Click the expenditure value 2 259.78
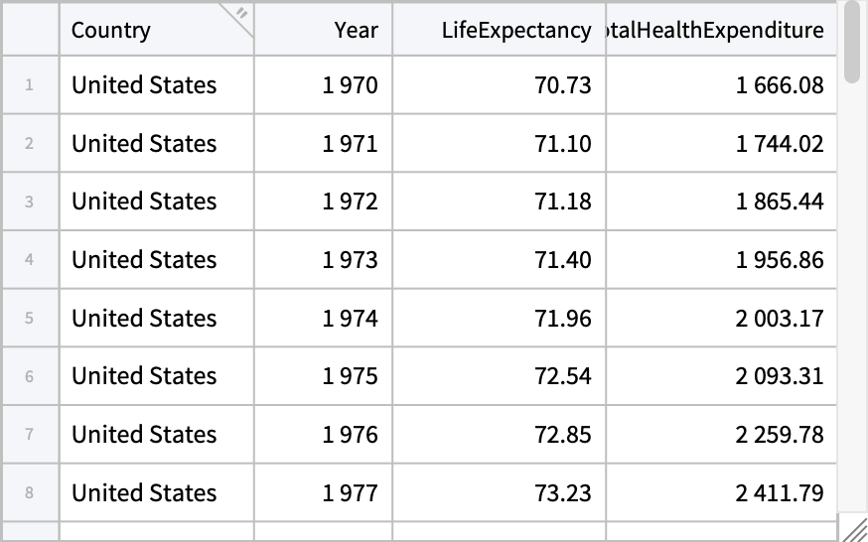The width and height of the screenshot is (868, 542). click(x=721, y=435)
